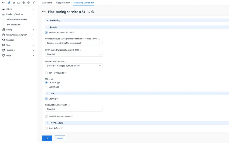Click info icon beside Minimum TLS version

(x=66, y=61)
